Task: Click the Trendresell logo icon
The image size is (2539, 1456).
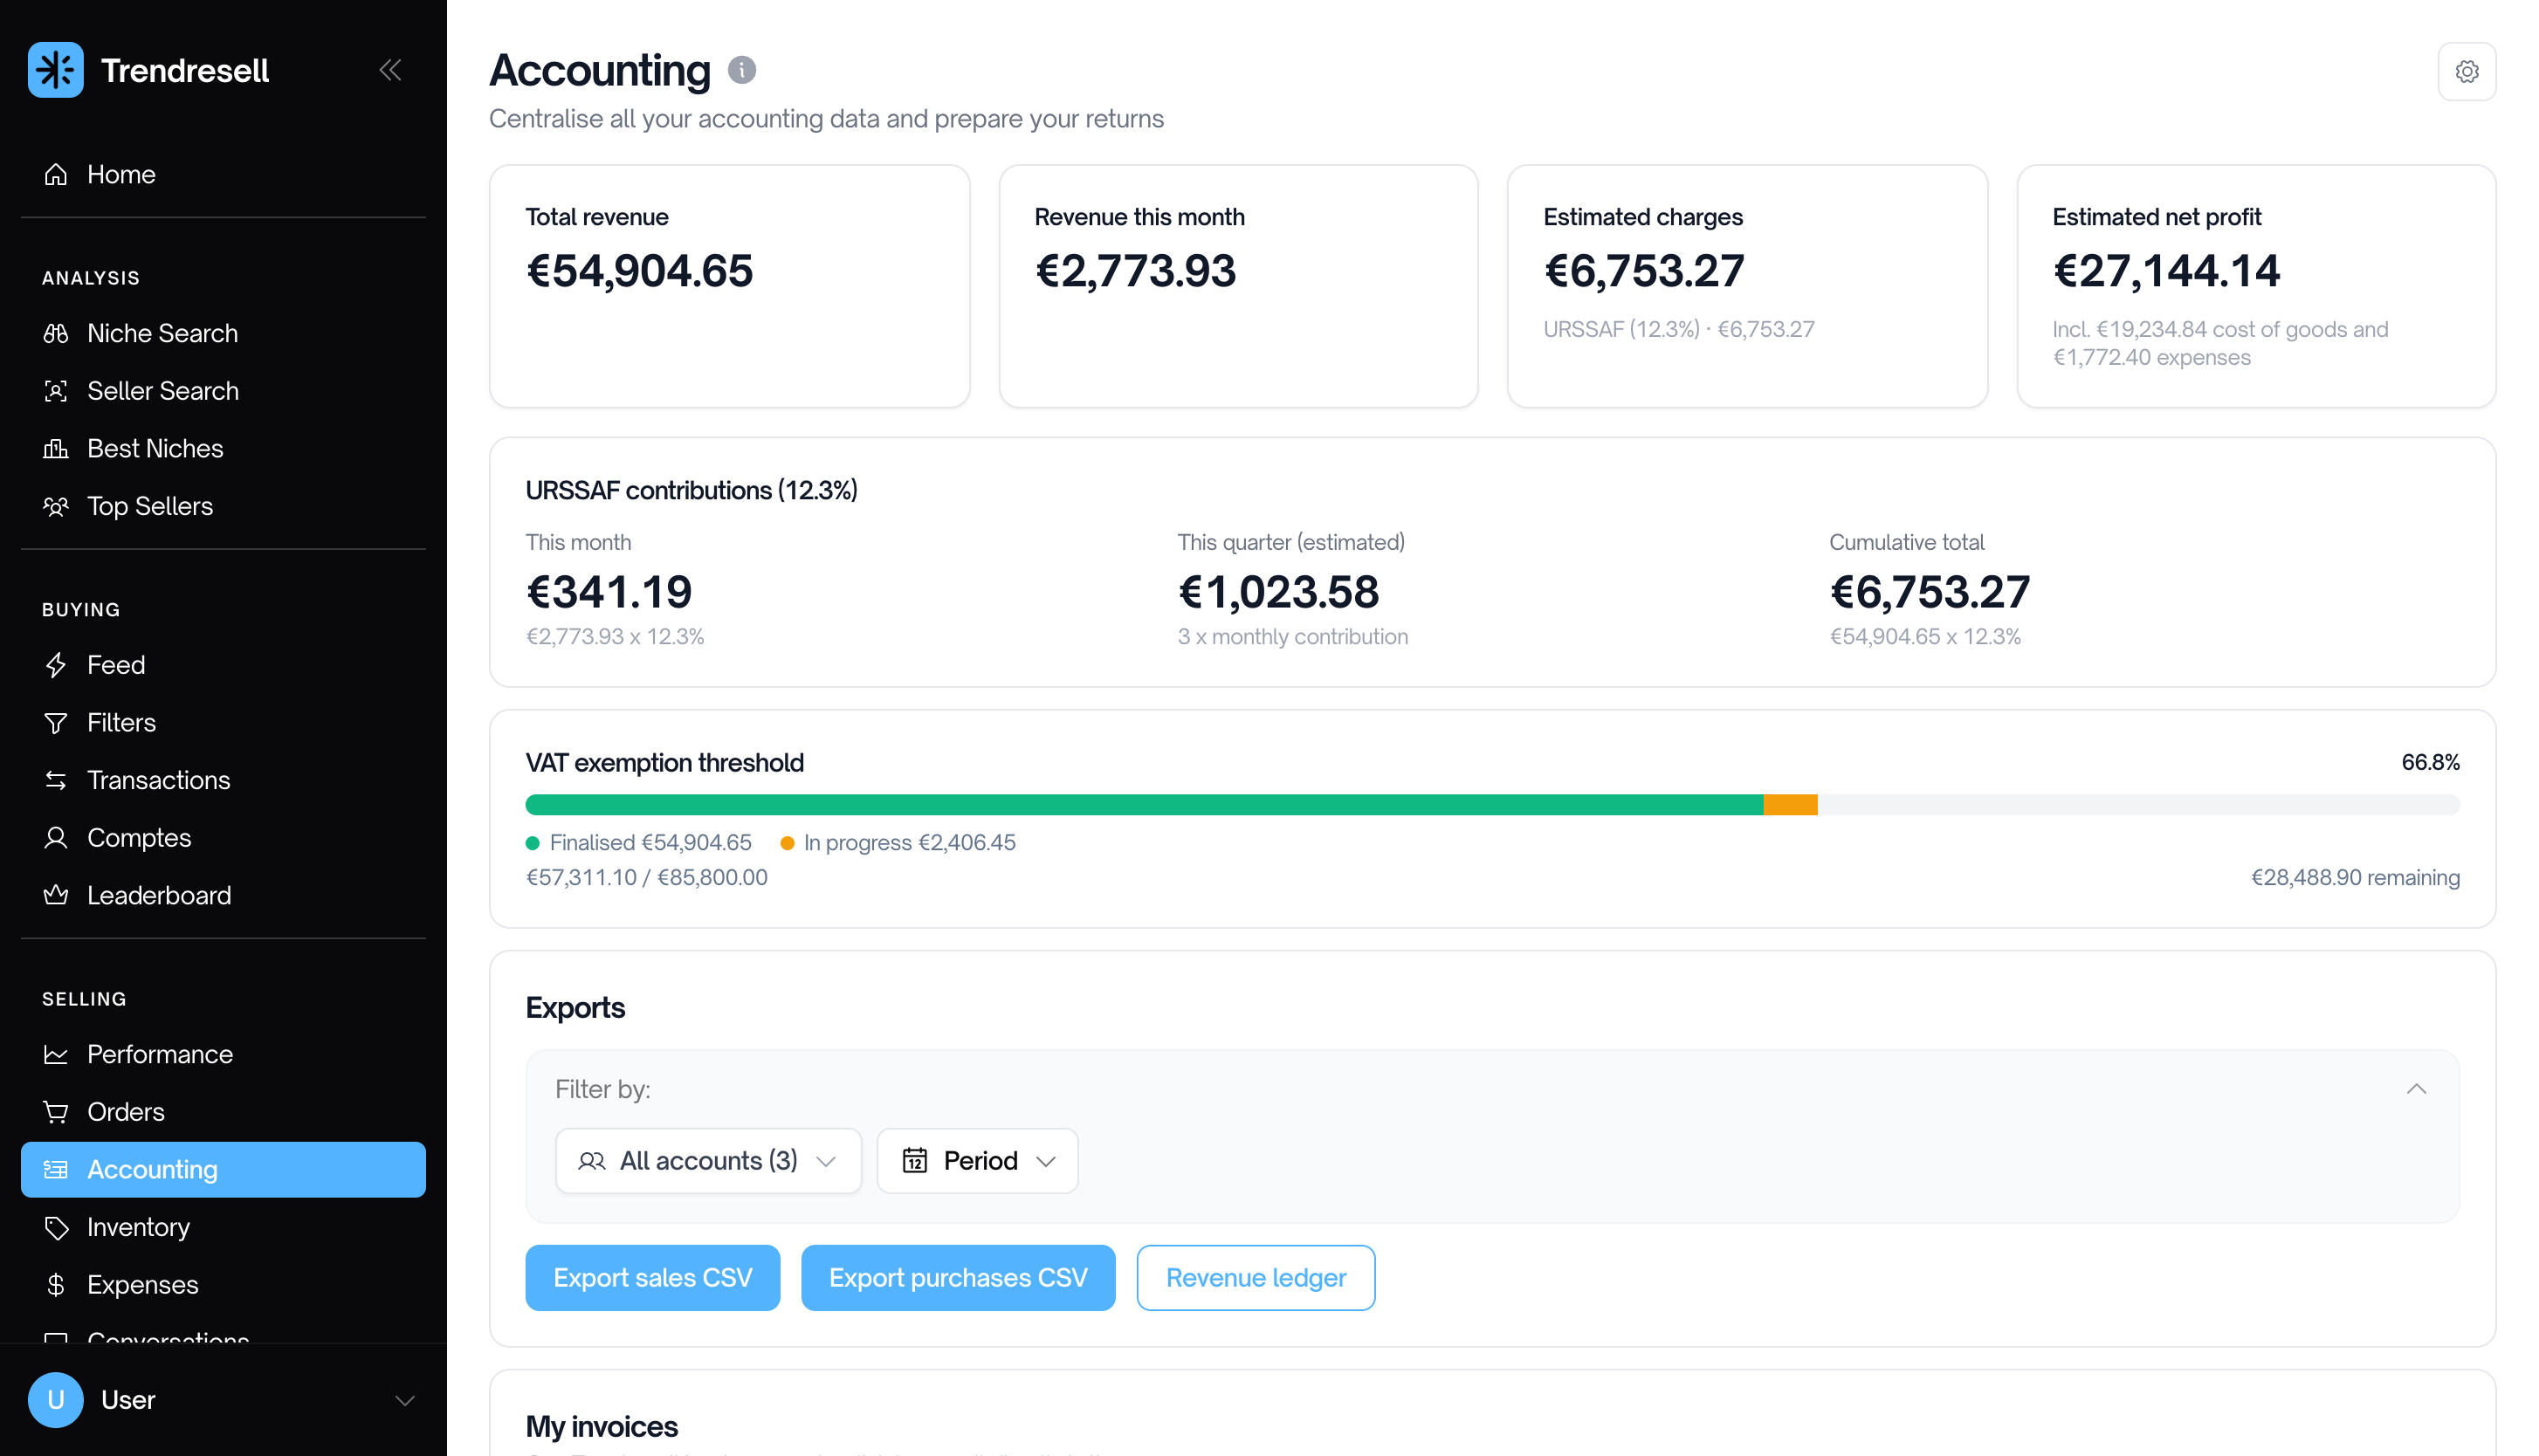Action: [55, 70]
